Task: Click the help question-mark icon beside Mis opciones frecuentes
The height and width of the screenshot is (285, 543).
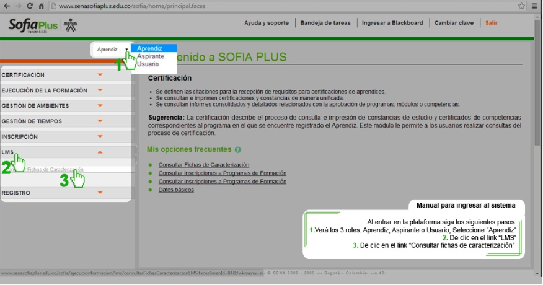Action: point(238,150)
